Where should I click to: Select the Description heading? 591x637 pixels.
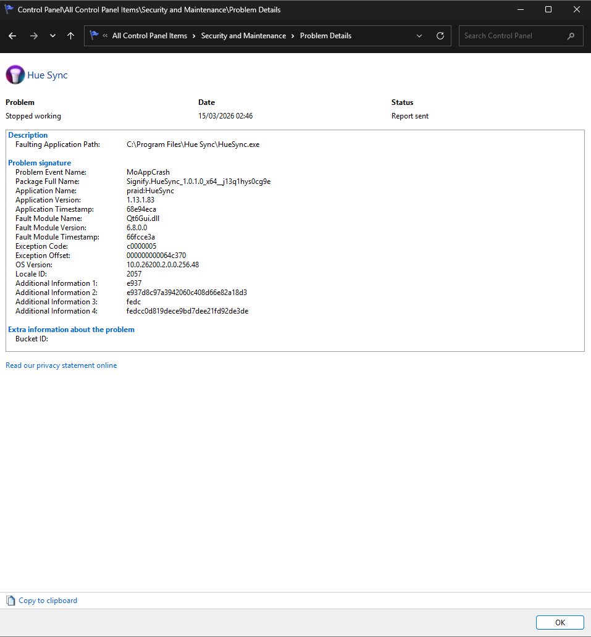coord(28,135)
